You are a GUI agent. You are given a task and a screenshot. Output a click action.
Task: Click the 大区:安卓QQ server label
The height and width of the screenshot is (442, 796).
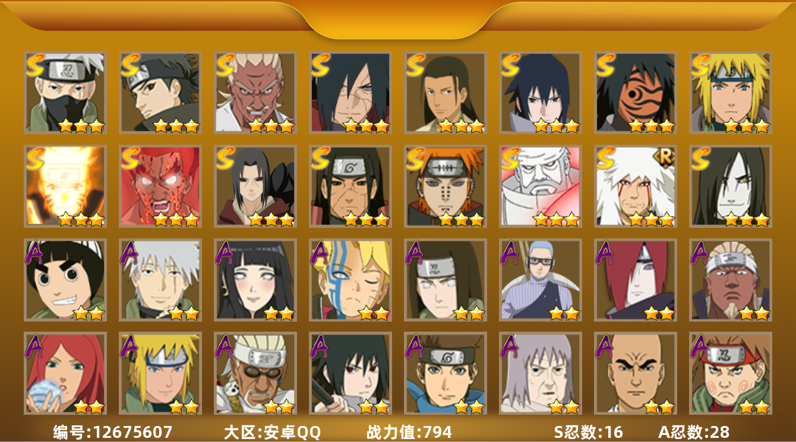(272, 432)
